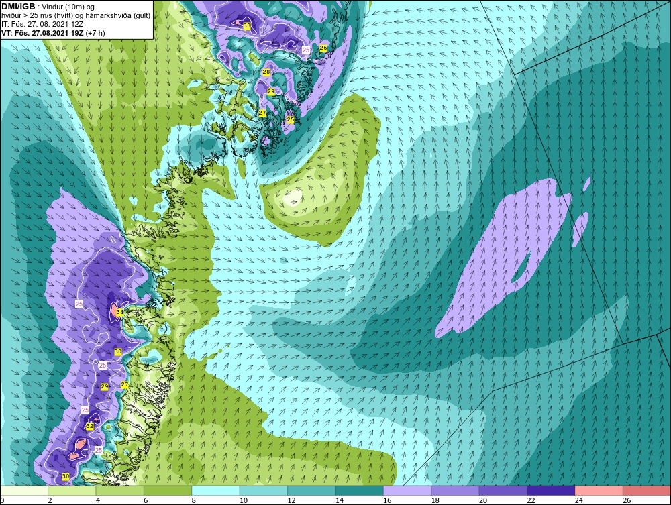Click the yellow '34' label beside pink patch
Viewport: 671px width, 505px height.
coord(120,312)
